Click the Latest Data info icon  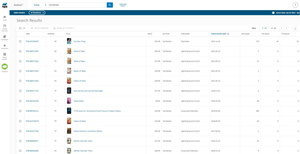click(x=273, y=13)
